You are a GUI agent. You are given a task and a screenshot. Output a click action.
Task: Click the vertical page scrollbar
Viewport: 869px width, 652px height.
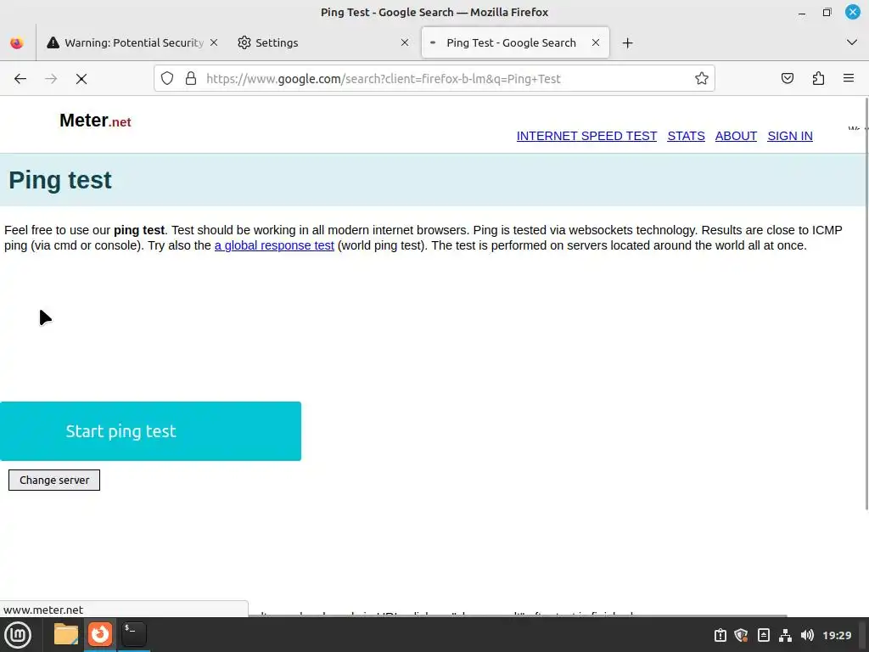click(x=866, y=304)
